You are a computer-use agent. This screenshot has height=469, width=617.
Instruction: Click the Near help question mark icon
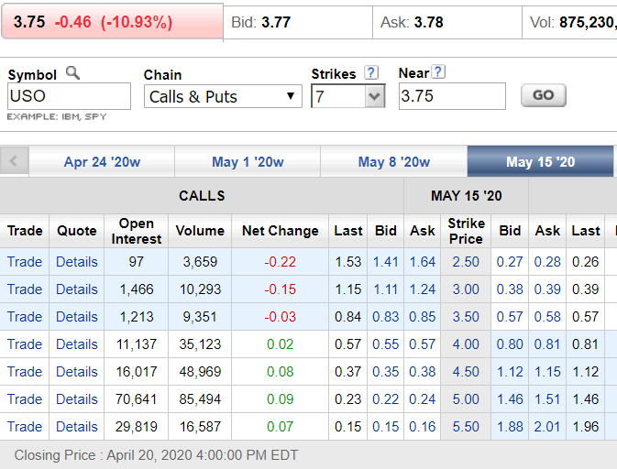[438, 72]
